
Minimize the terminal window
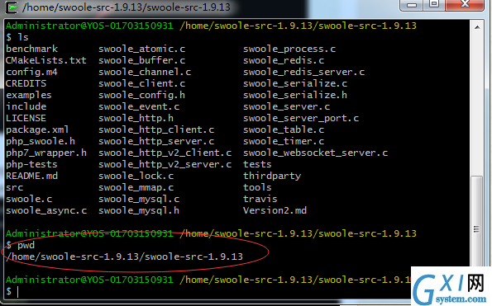tap(411, 5)
